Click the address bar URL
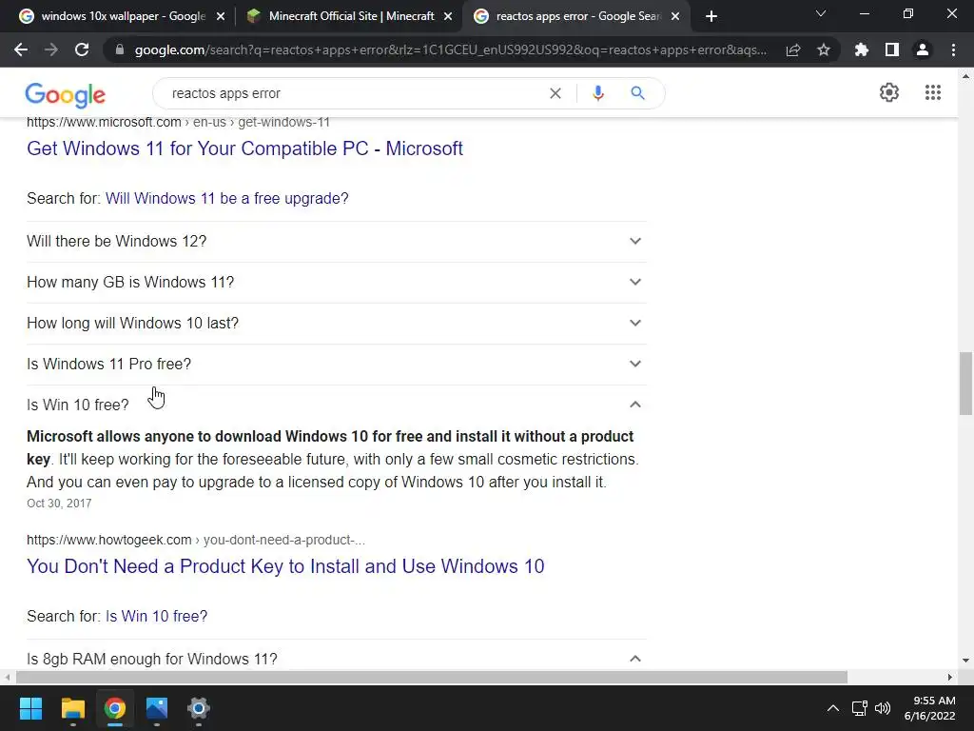974x731 pixels. (450, 49)
